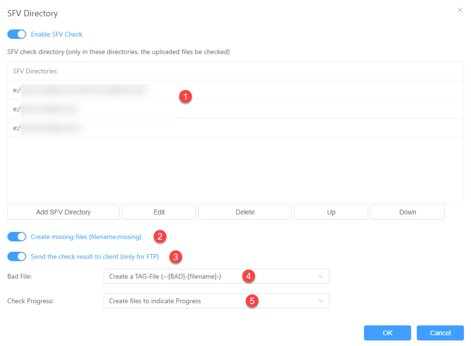Click the Add SFV Directory button
This screenshot has width=471, height=346.
(64, 212)
